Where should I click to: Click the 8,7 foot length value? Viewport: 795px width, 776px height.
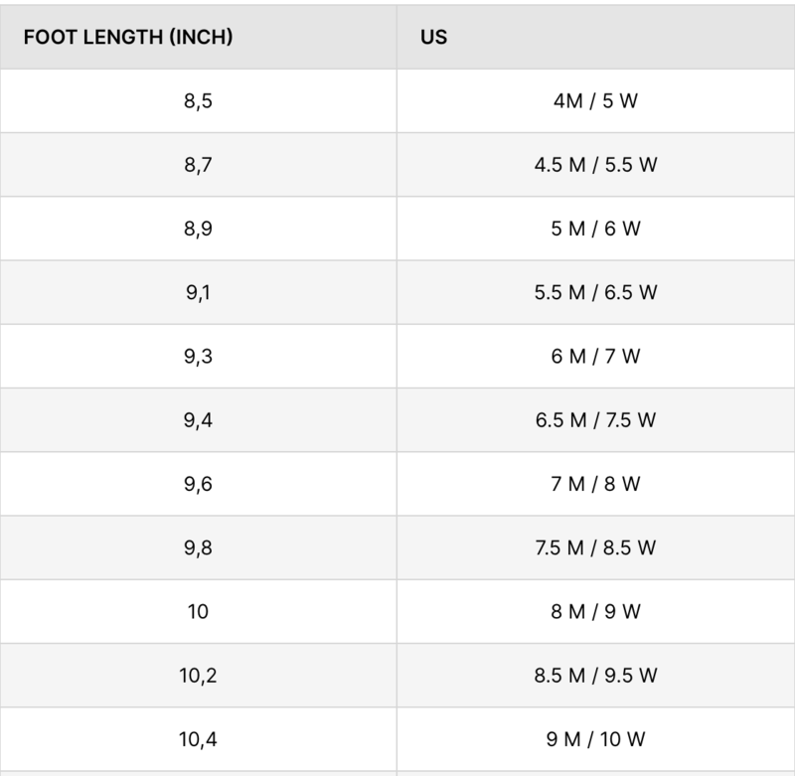[198, 165]
